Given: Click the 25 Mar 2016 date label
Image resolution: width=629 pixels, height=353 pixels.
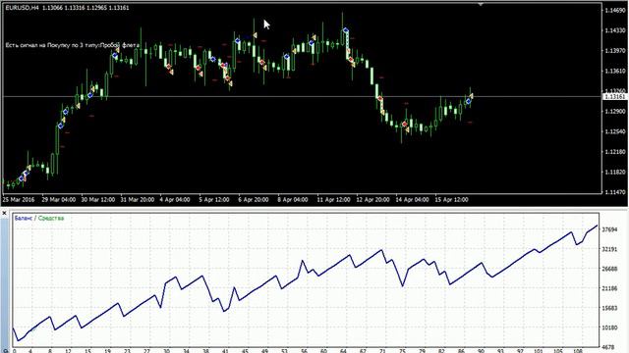Looking at the screenshot, I should [19, 199].
